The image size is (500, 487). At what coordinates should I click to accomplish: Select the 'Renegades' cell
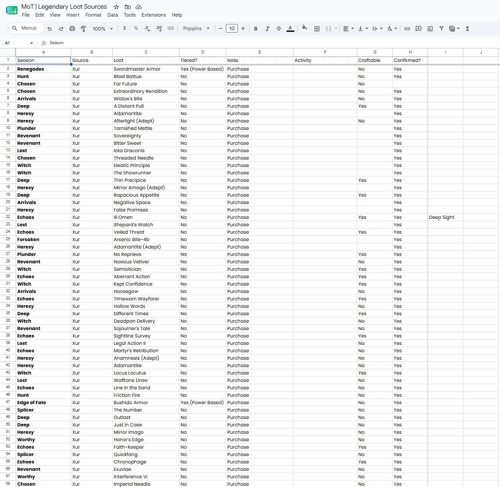43,69
